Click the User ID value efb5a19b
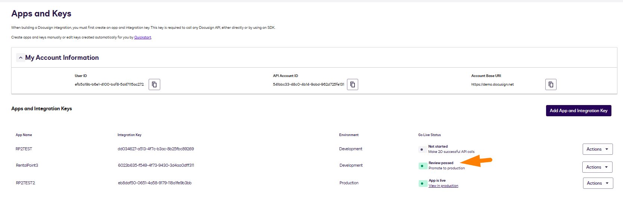This screenshot has height=197, width=623. pos(109,84)
